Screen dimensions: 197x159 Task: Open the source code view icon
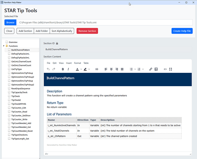[165, 69]
